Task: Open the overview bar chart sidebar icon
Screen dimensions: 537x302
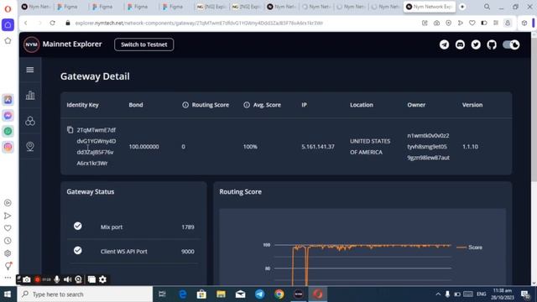Action: tap(30, 95)
